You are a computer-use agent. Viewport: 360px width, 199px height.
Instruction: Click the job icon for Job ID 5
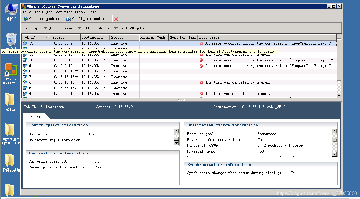point(25,88)
